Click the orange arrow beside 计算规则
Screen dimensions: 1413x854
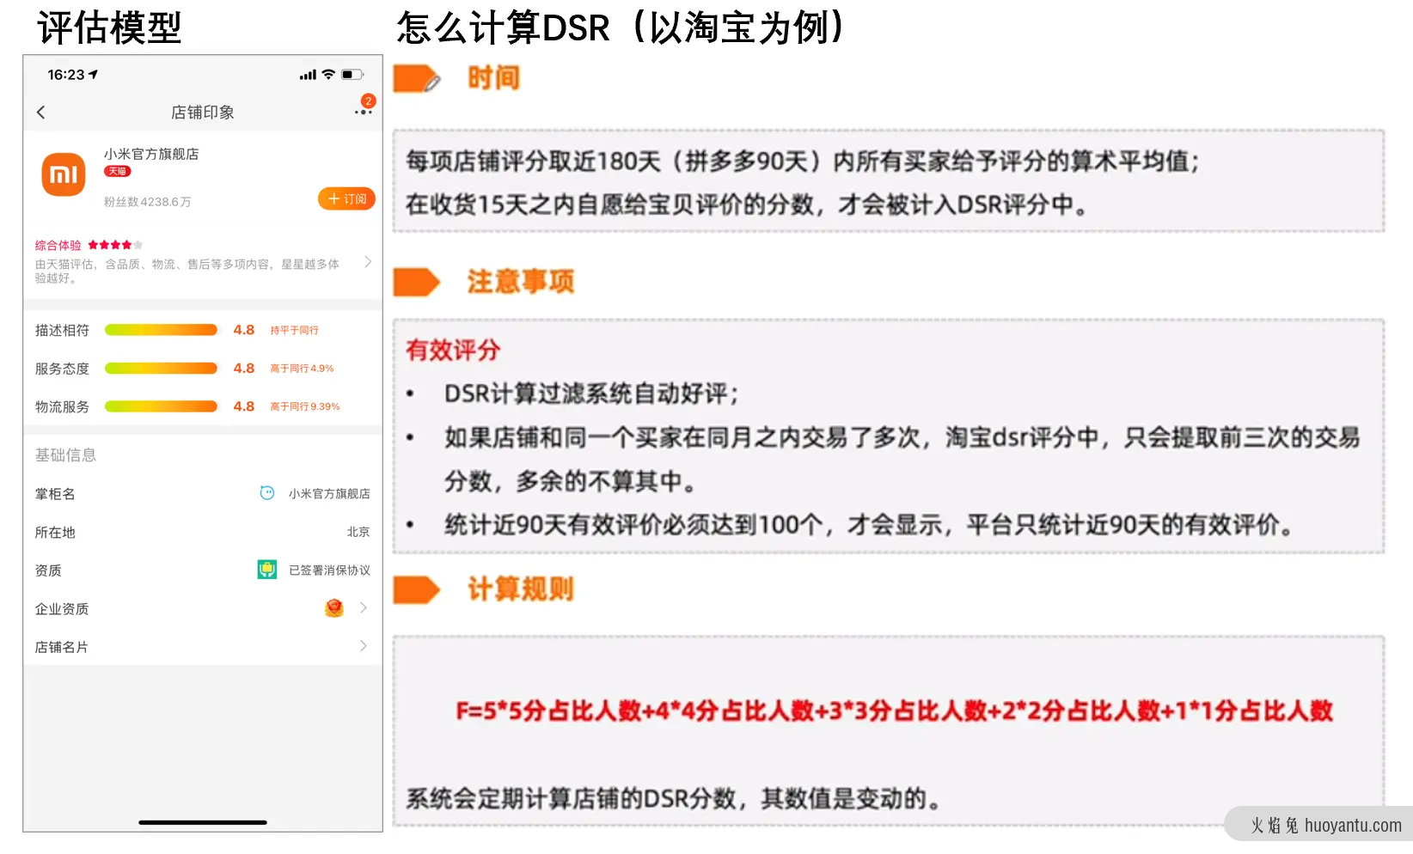(x=417, y=589)
